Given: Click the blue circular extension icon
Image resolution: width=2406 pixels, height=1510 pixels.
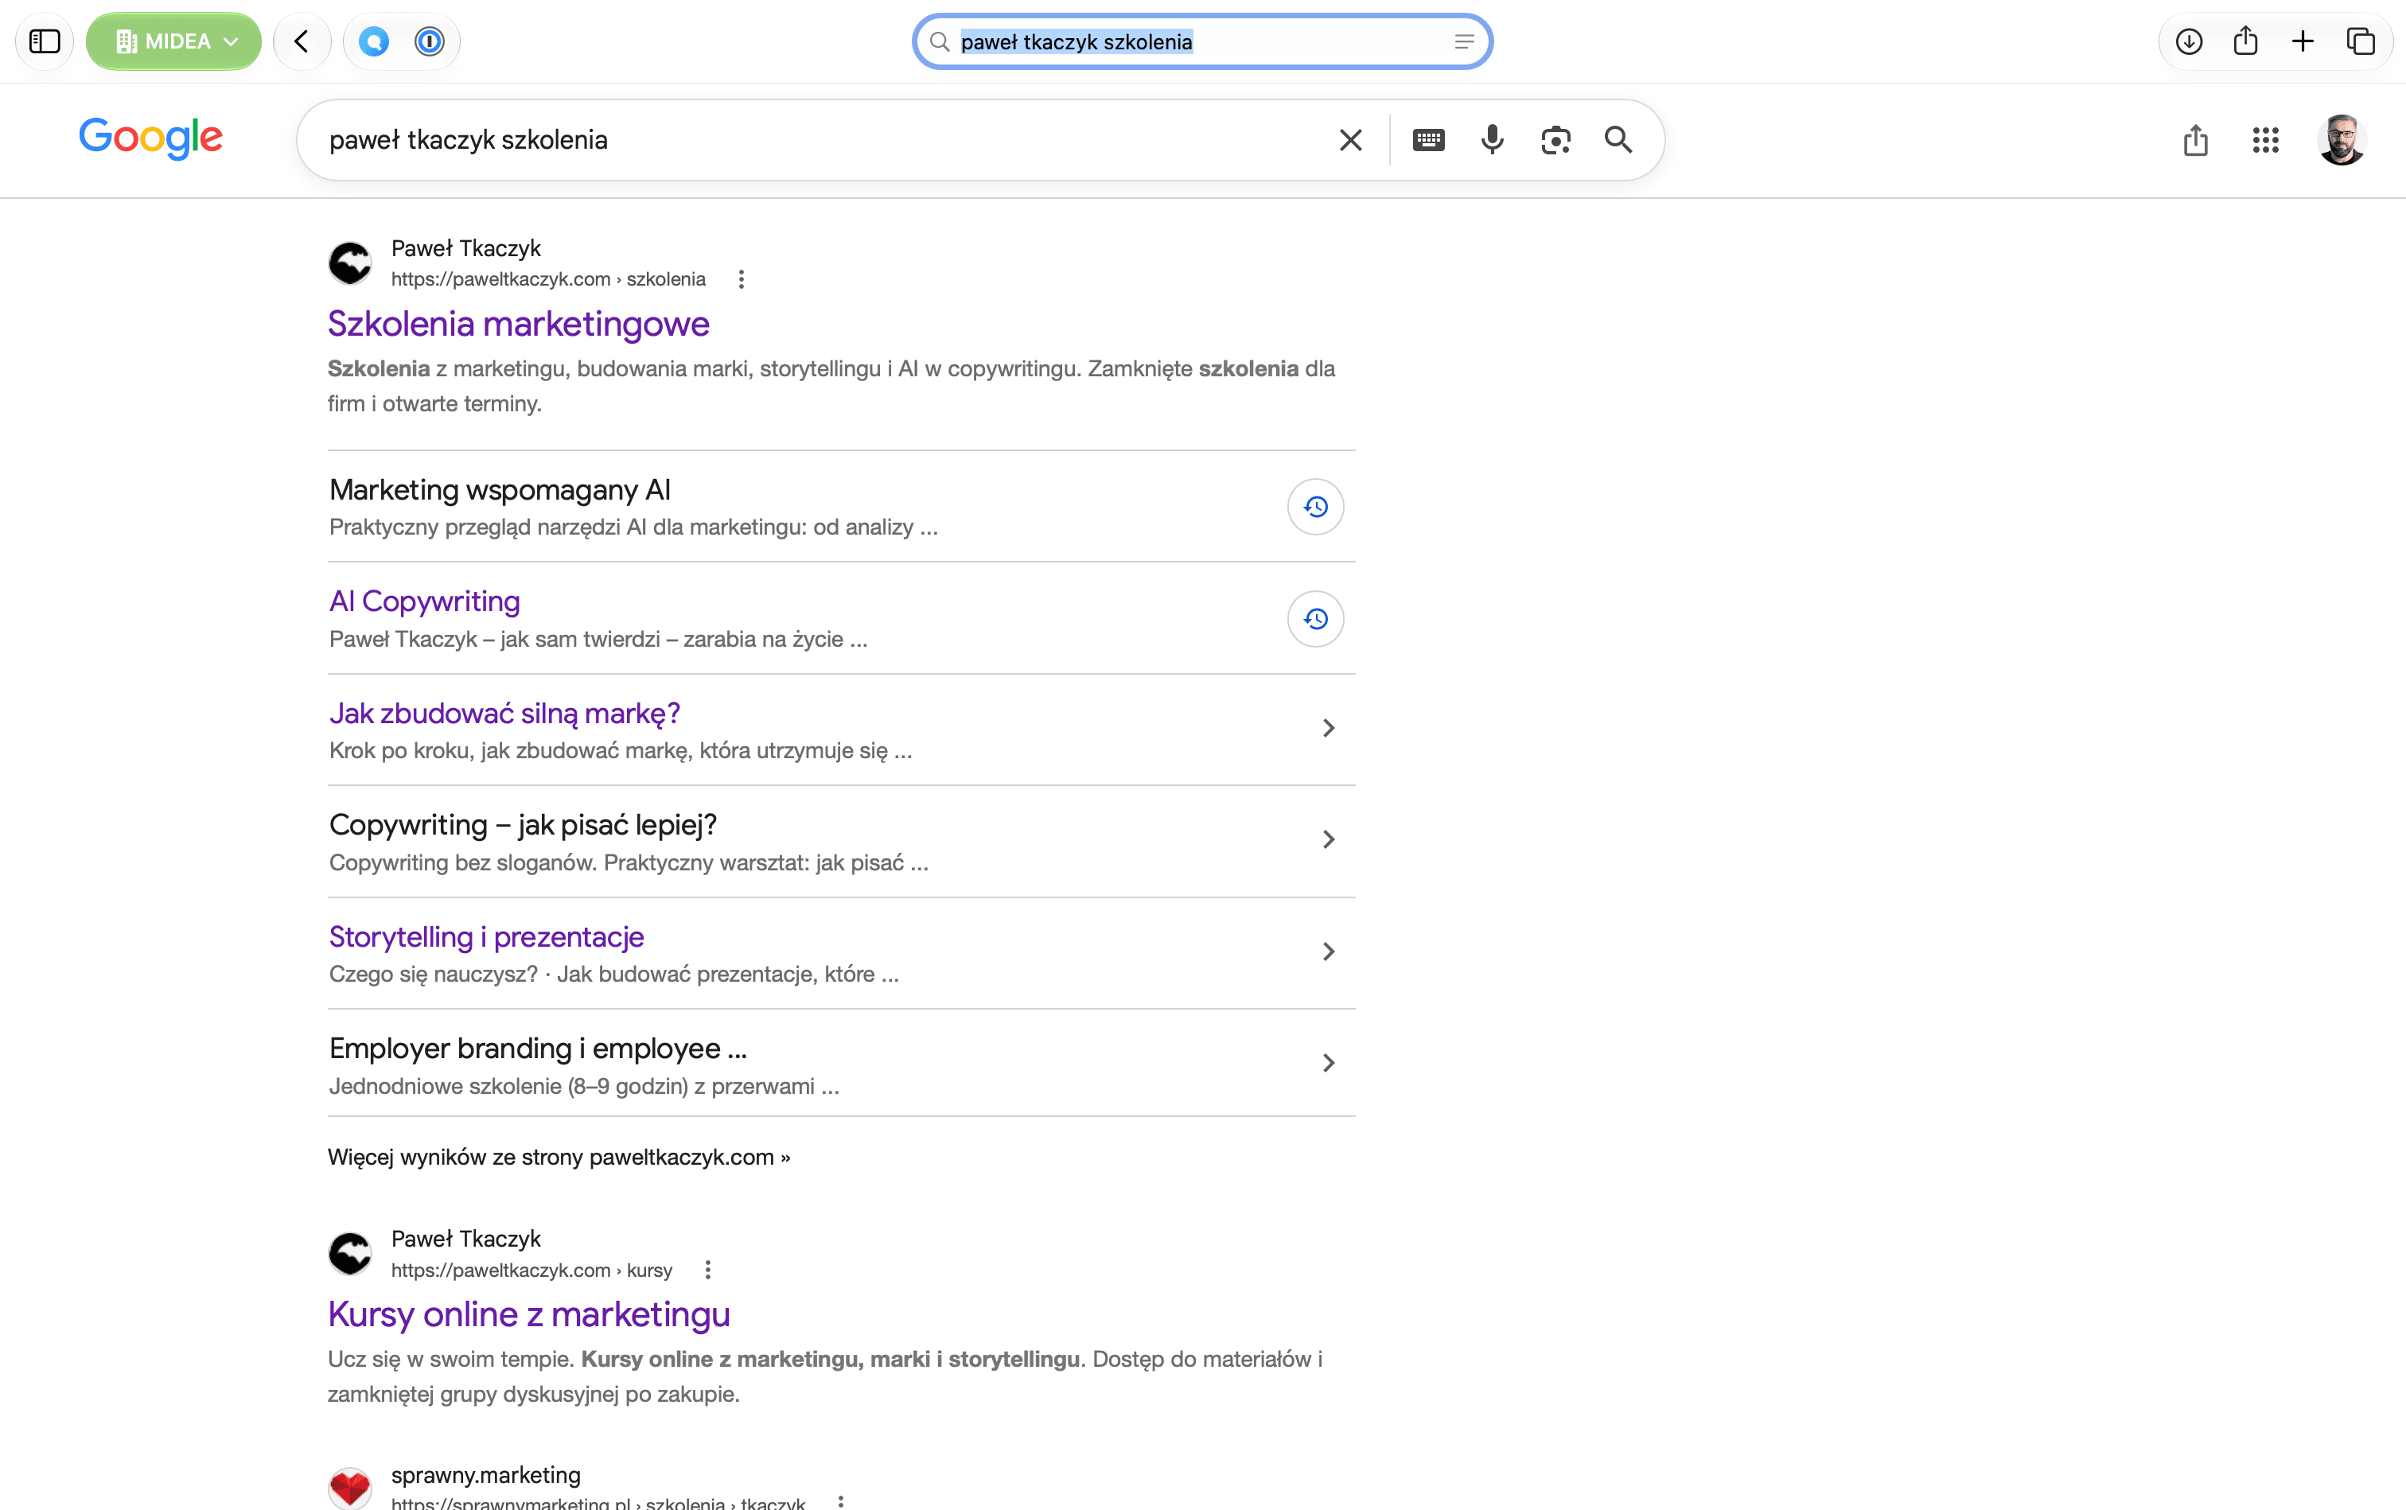Looking at the screenshot, I should 375,42.
